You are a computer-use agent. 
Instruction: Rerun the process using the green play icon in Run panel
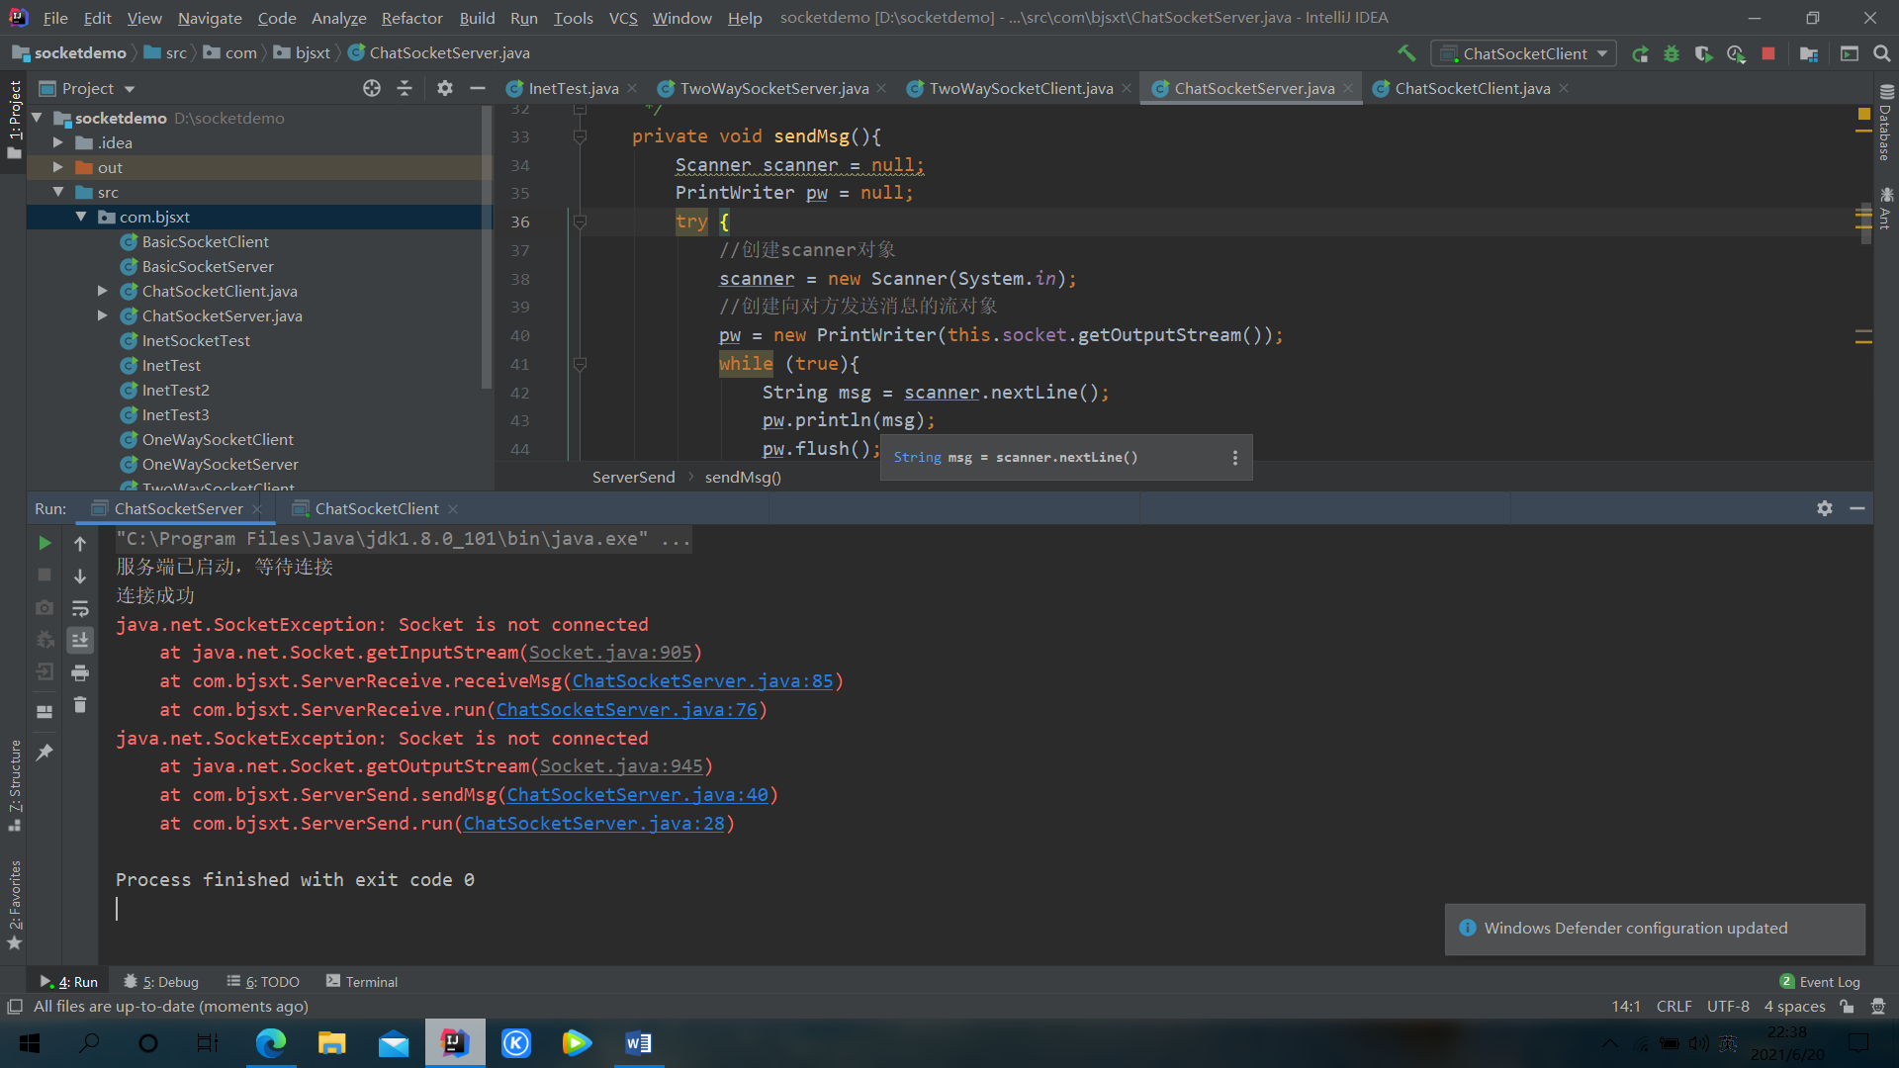45,543
